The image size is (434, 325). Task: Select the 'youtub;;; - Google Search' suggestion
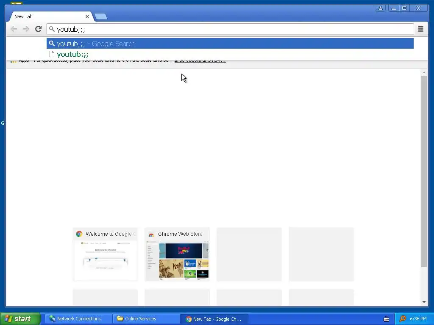pos(230,44)
